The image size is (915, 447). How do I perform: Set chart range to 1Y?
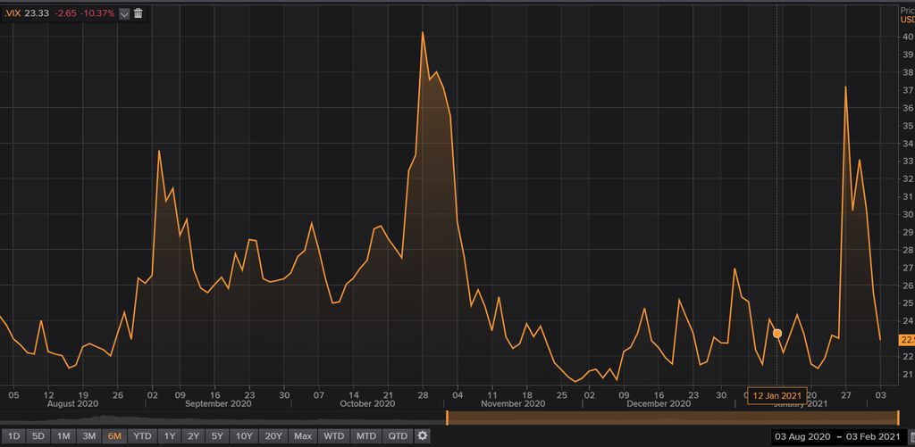tap(170, 436)
